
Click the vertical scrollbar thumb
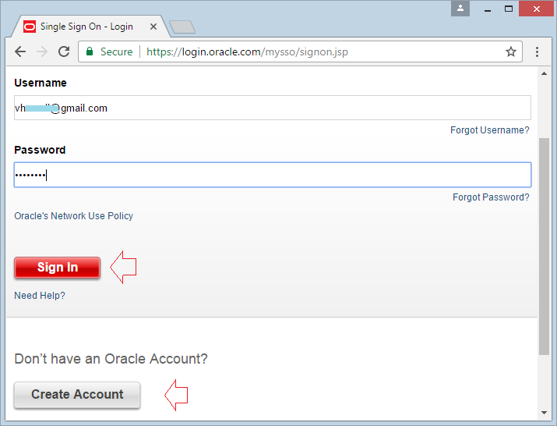[x=544, y=247]
